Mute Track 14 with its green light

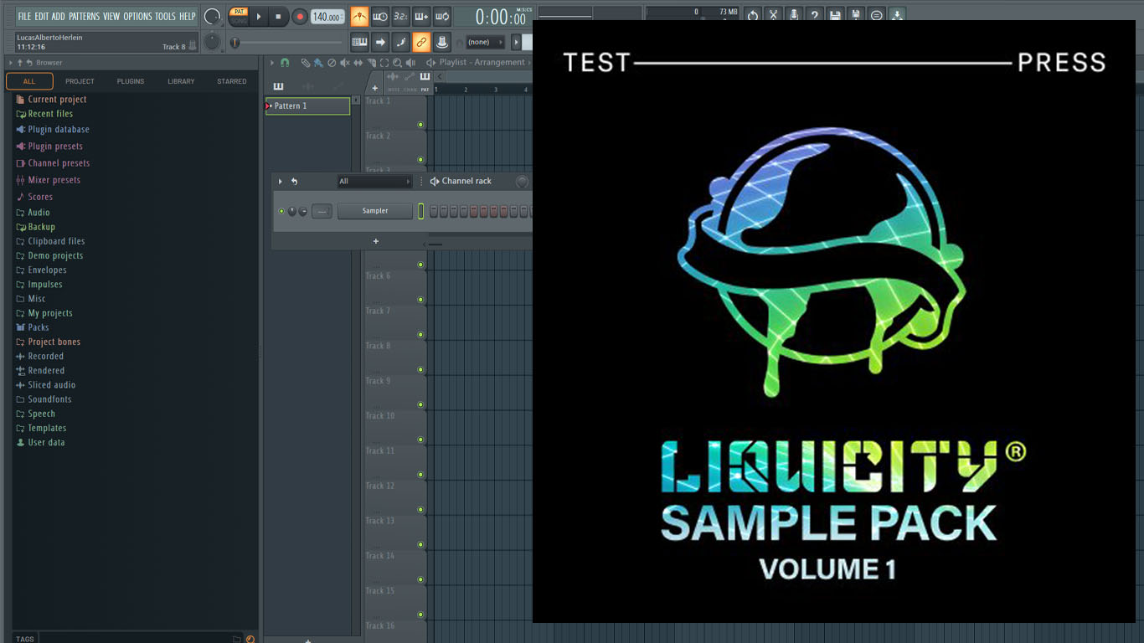click(x=420, y=579)
